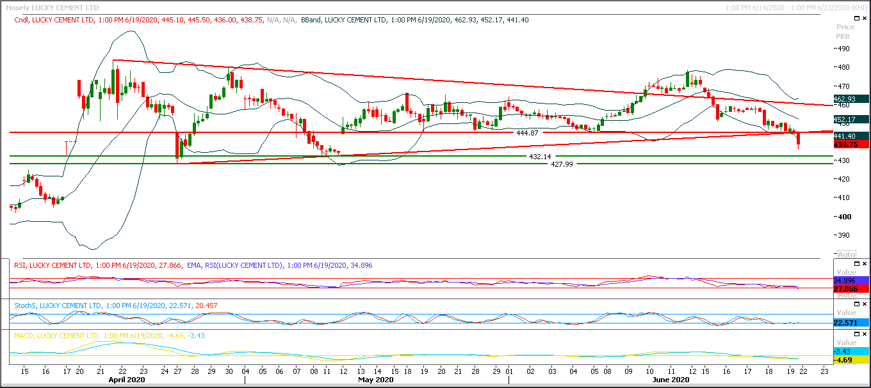871x388 pixels.
Task: Select the 462.93 upper band value tag
Action: [x=851, y=99]
